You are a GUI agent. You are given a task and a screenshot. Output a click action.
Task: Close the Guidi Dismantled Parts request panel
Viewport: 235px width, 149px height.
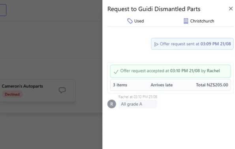231,9
